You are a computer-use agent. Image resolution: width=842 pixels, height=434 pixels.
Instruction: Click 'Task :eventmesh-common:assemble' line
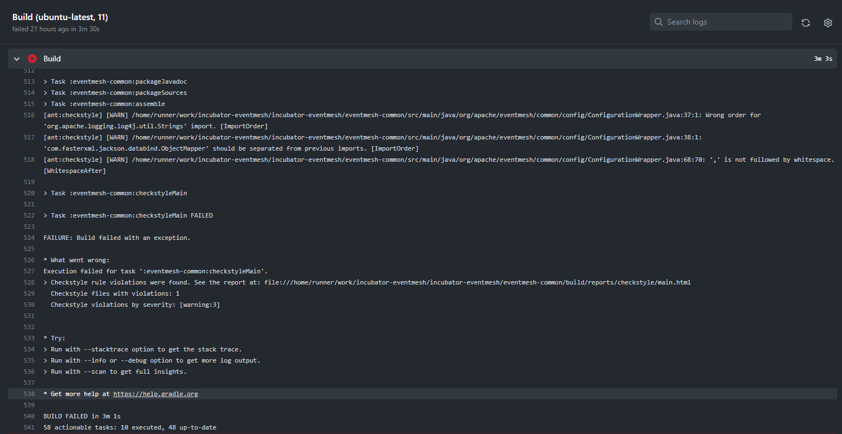pos(104,104)
